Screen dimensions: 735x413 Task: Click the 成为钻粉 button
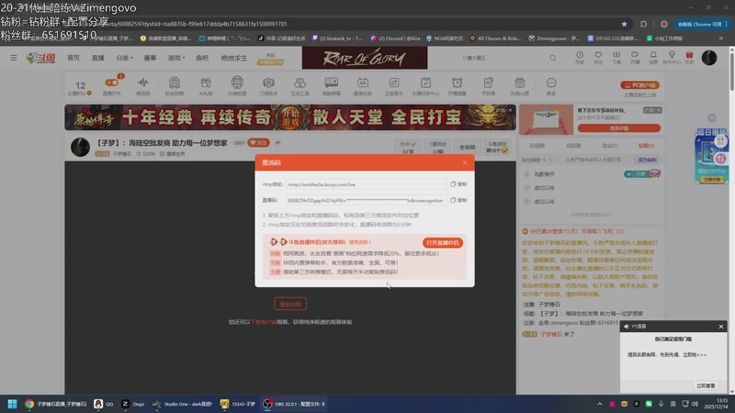pyautogui.click(x=648, y=160)
